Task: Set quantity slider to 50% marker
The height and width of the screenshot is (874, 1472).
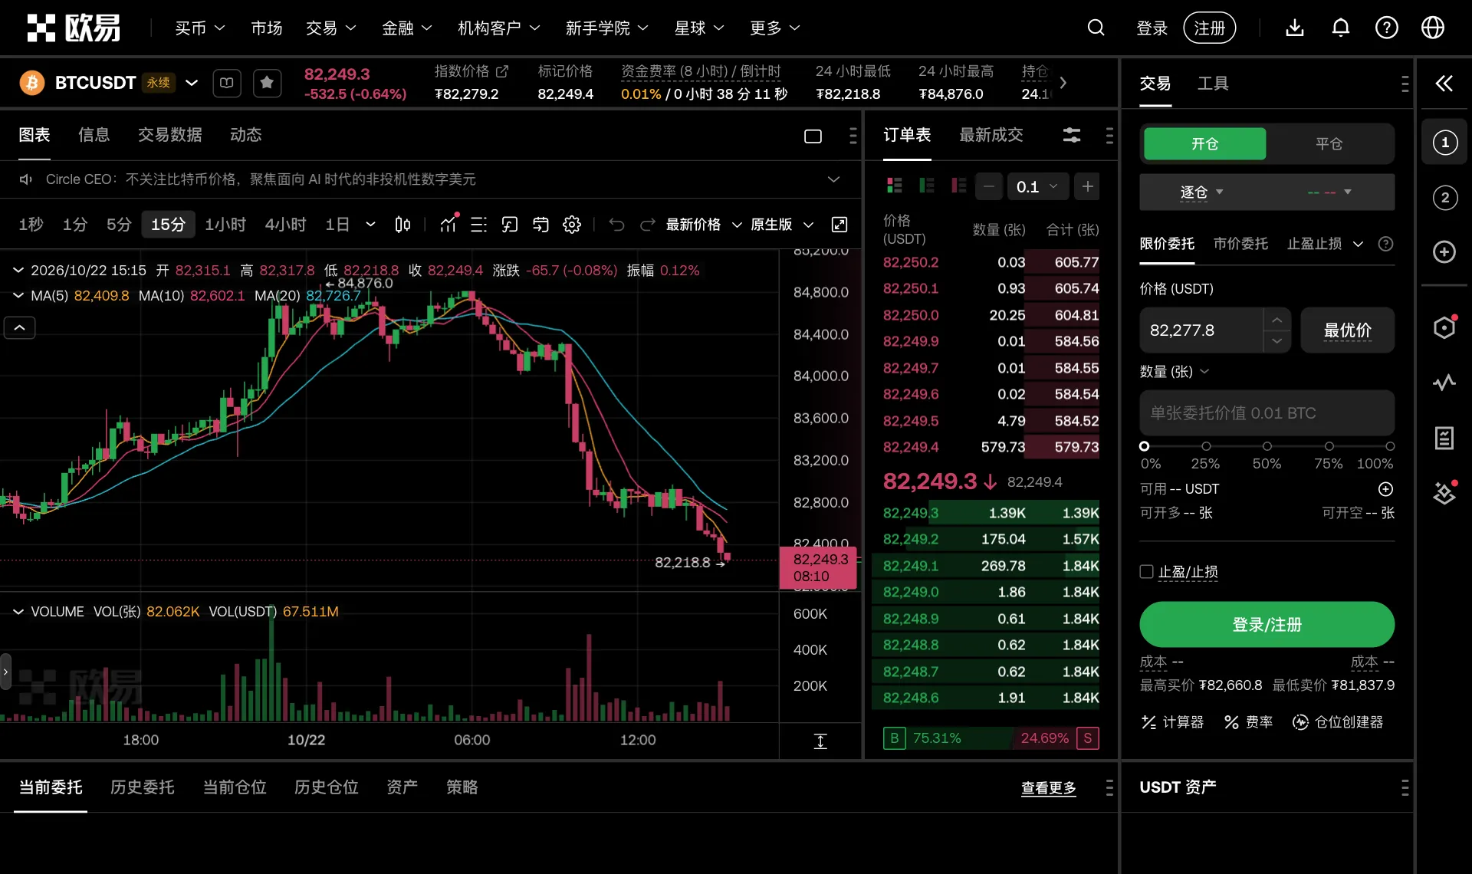Action: (x=1267, y=446)
